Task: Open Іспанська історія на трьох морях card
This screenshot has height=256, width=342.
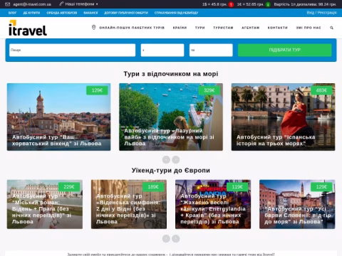Action: click(x=283, y=117)
